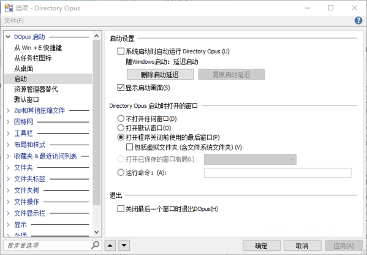Image resolution: width=367 pixels, height=255 pixels.
Task: Expand 显示 category
Action: [8, 225]
